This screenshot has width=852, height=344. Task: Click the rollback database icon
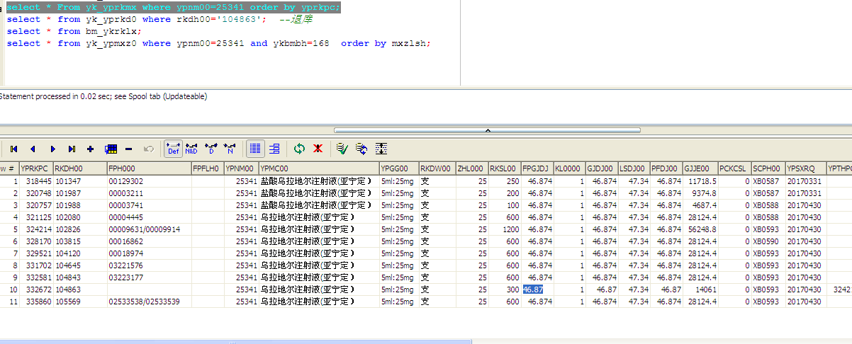coord(361,149)
